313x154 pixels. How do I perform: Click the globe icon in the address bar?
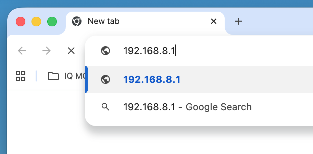[105, 51]
